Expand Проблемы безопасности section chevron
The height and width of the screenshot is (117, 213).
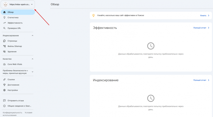[x=32, y=72]
